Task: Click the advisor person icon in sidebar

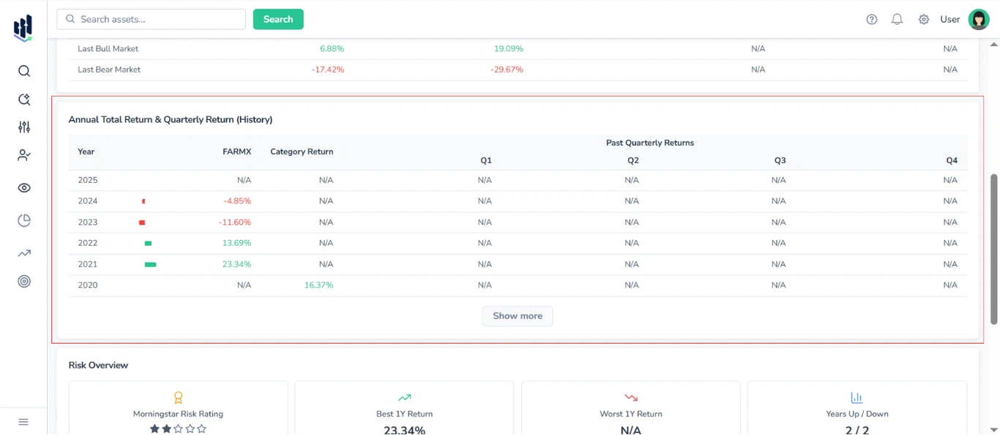Action: pyautogui.click(x=23, y=155)
